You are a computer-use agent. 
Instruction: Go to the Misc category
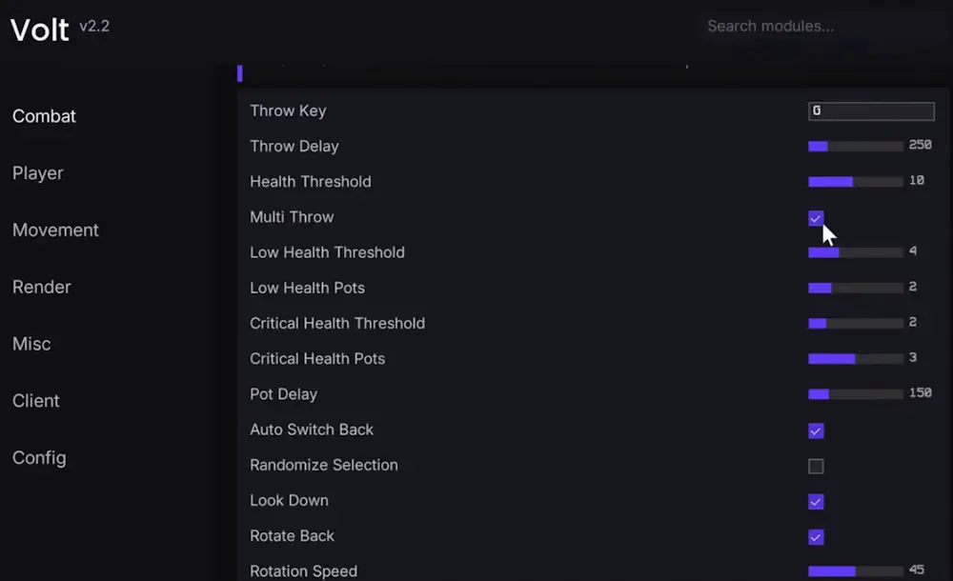pos(31,344)
